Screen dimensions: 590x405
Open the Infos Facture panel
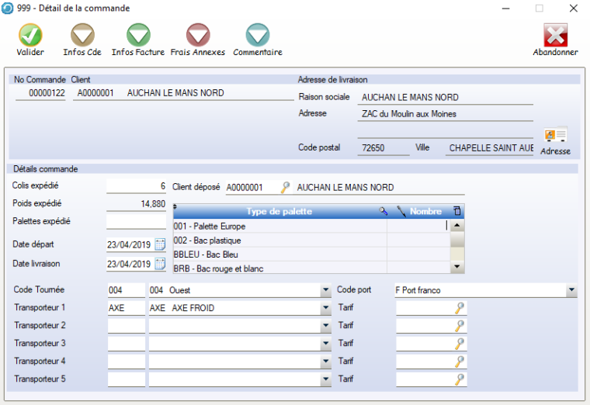138,35
